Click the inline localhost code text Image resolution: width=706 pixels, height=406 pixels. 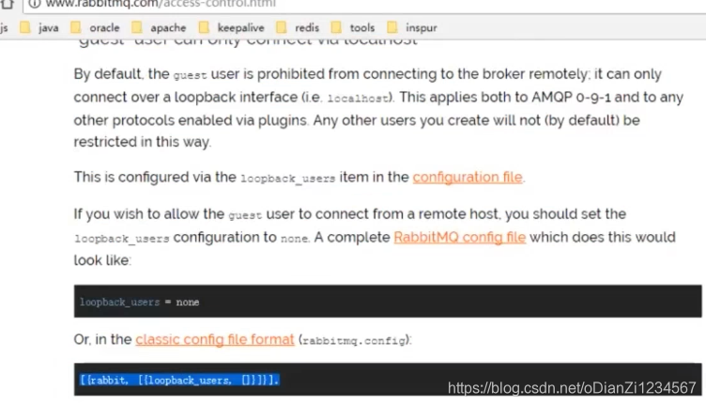(x=358, y=99)
